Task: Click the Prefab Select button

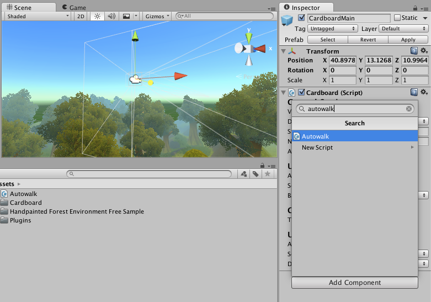Action: [x=328, y=40]
